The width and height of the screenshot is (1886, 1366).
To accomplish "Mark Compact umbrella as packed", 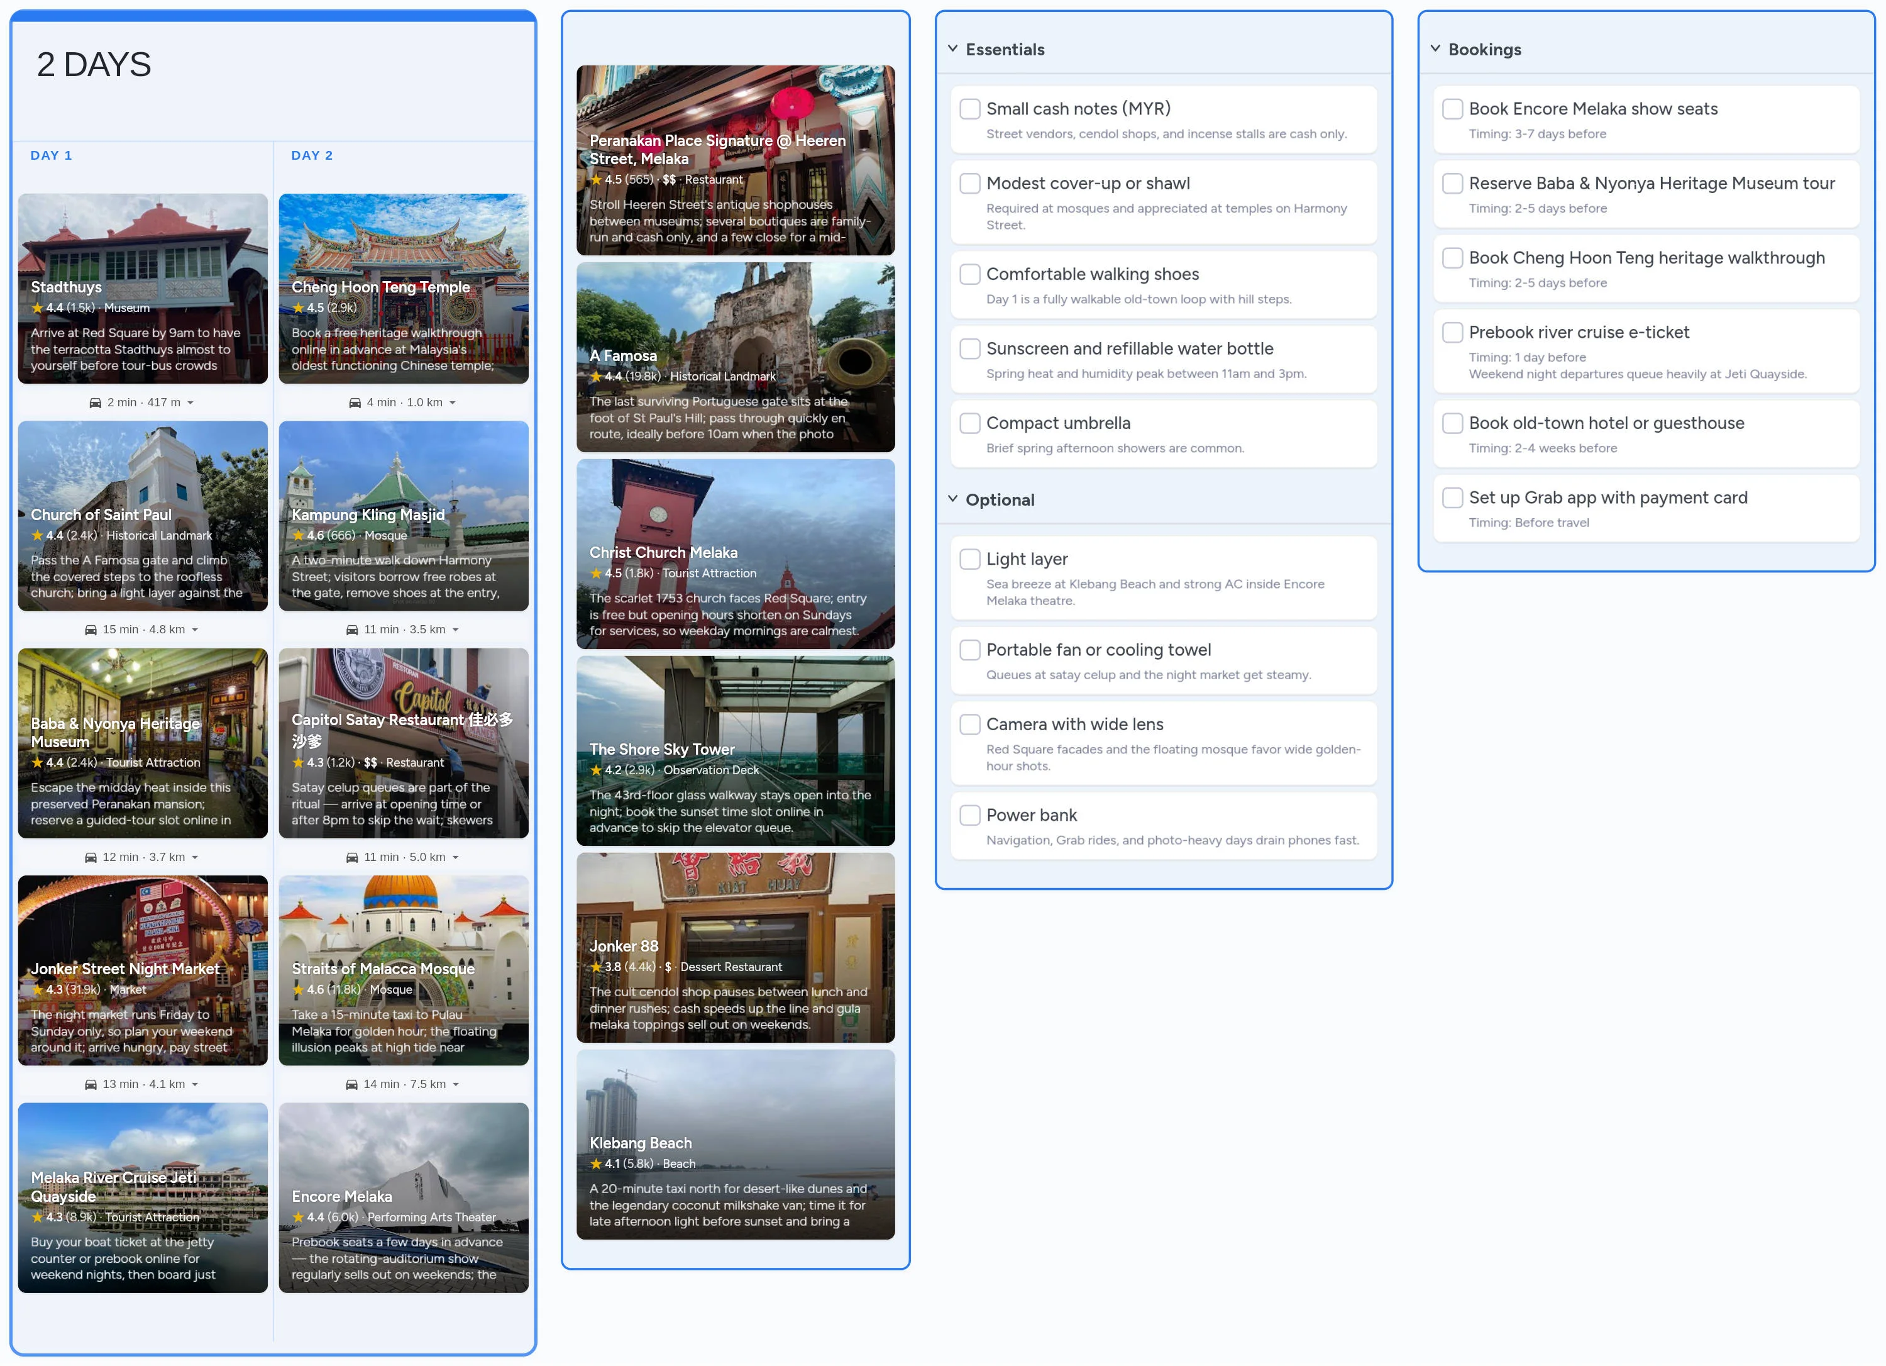I will pos(969,423).
